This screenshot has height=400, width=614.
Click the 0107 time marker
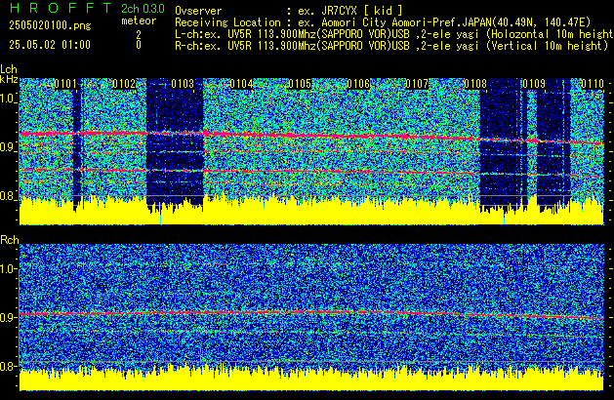[417, 84]
